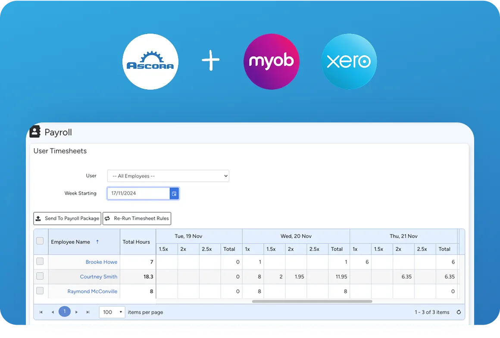Click Re-Run Timesheet Rules button
The image size is (500, 338).
pyautogui.click(x=137, y=219)
